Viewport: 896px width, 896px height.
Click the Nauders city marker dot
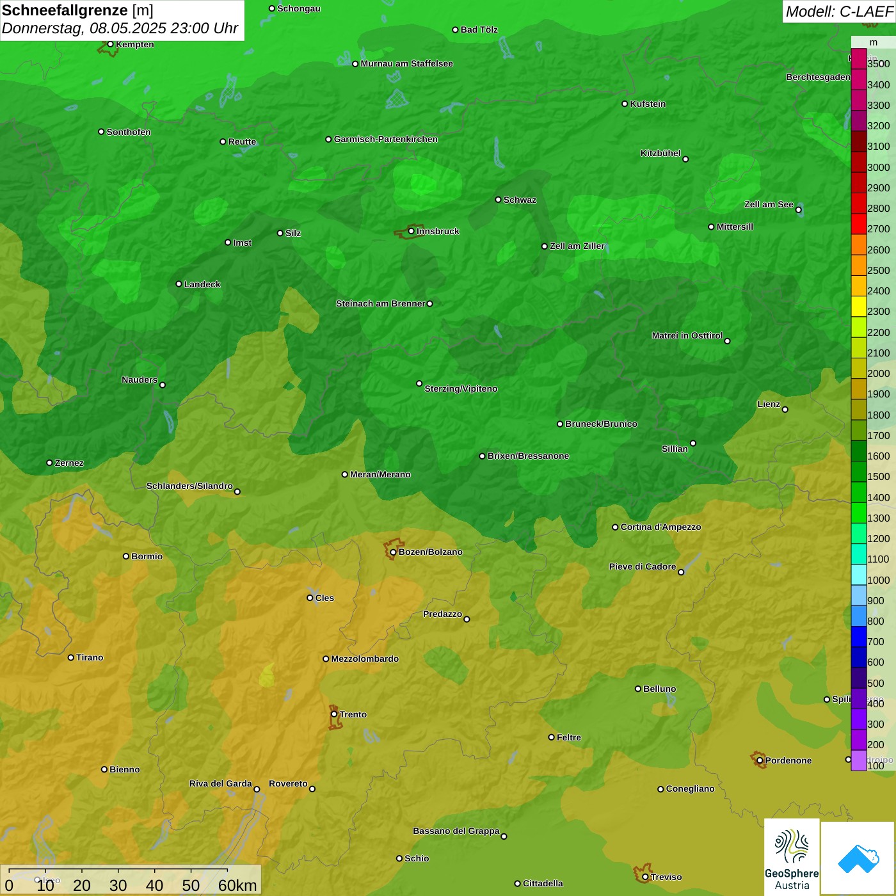coord(163,385)
